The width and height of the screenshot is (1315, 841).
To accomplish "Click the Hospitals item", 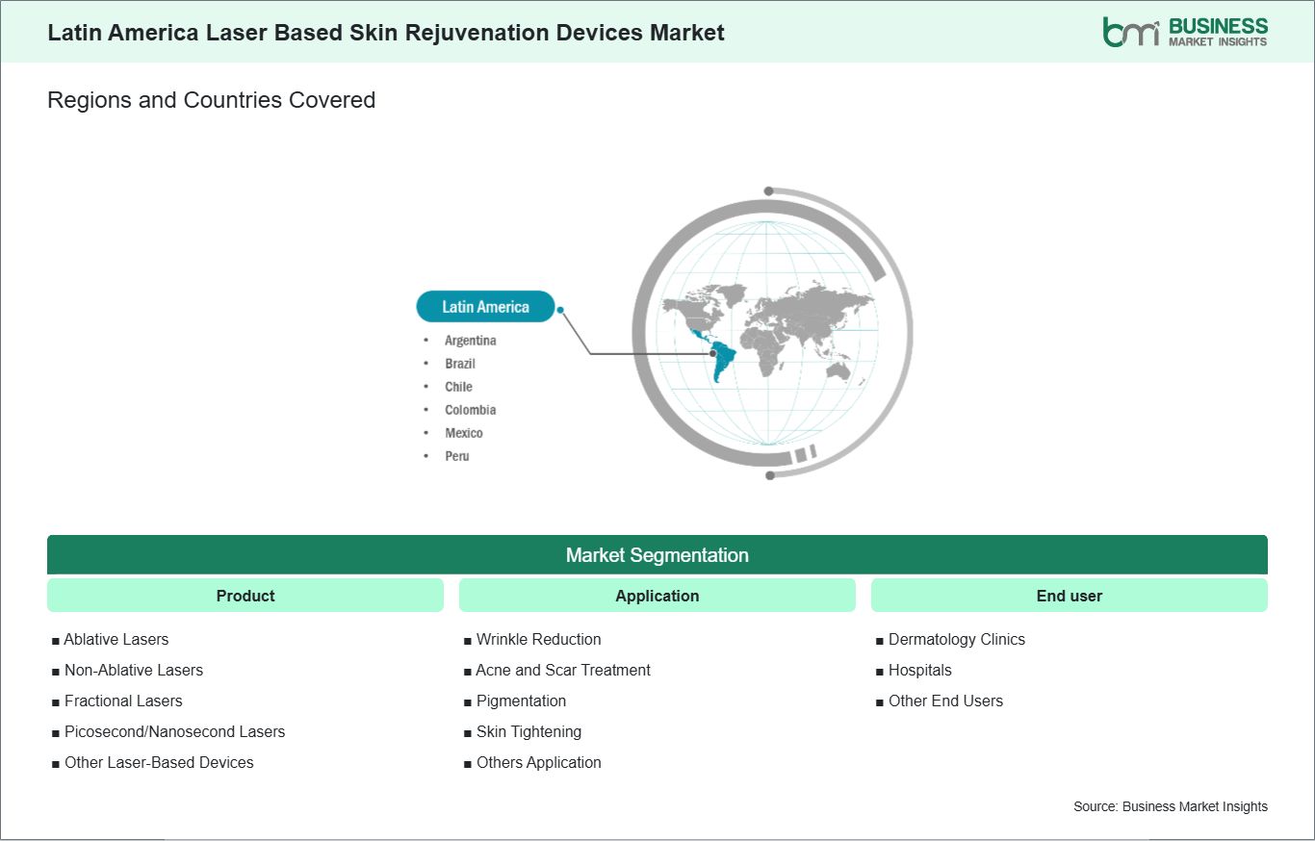I will click(x=914, y=670).
